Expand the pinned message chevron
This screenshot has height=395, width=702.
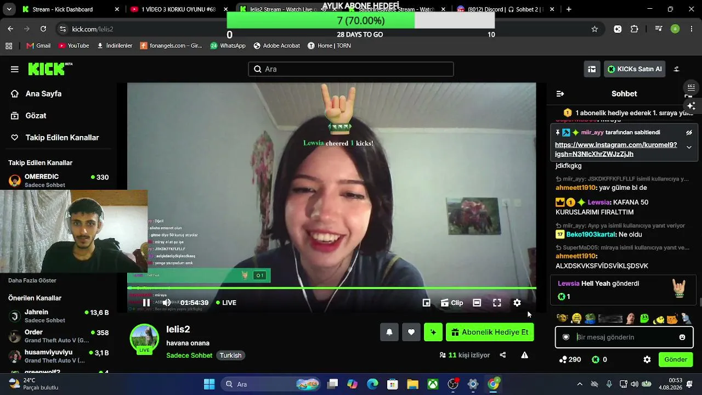(689, 147)
